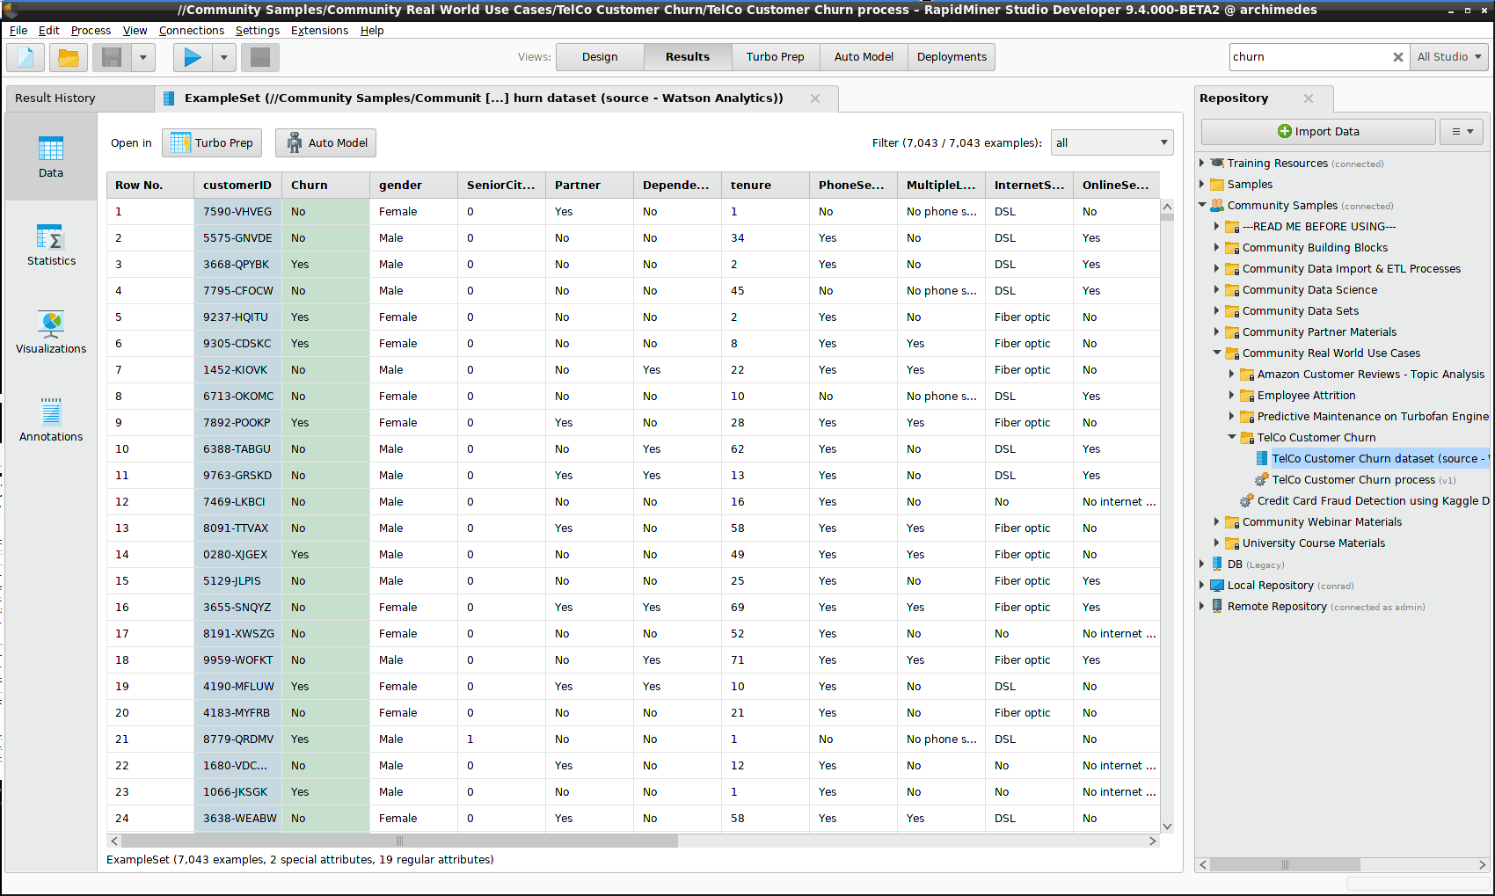Click the Predictive Maintenance folder icon
The width and height of the screenshot is (1495, 896).
pyautogui.click(x=1247, y=417)
